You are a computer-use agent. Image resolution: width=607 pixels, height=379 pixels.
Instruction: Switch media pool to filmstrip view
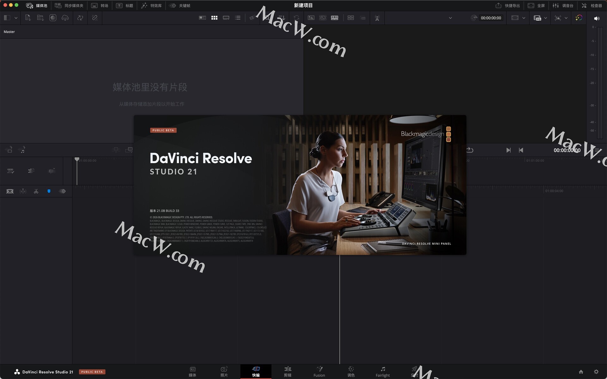(x=226, y=18)
